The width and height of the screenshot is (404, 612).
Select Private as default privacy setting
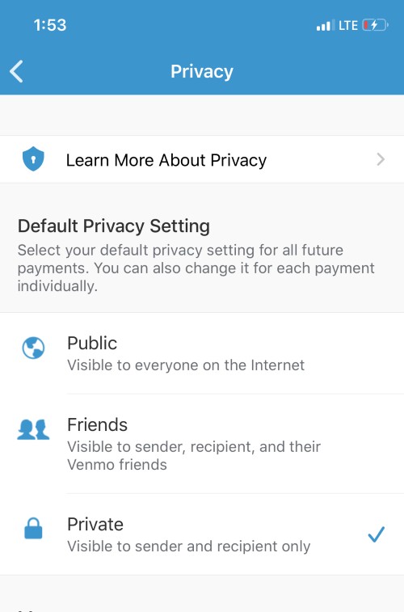202,534
